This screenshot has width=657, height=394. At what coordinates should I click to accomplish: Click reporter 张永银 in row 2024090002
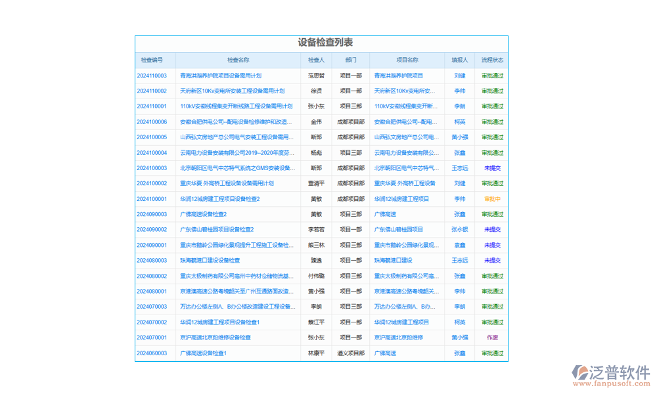(x=460, y=229)
